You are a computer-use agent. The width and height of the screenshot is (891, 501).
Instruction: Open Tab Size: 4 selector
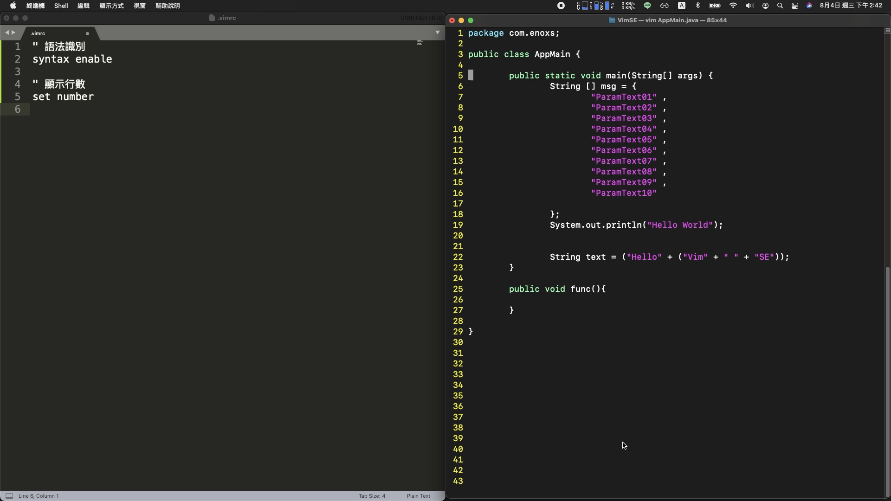click(x=372, y=495)
